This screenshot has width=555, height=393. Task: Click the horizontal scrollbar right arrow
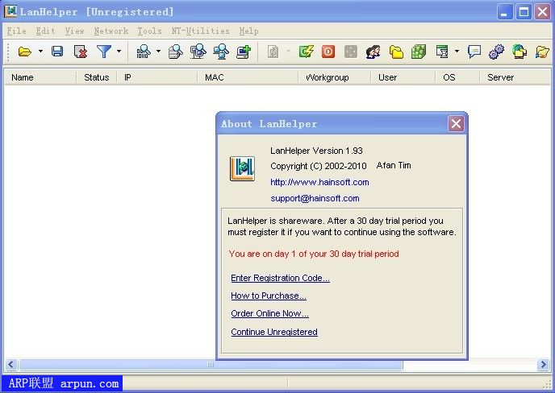pos(544,364)
